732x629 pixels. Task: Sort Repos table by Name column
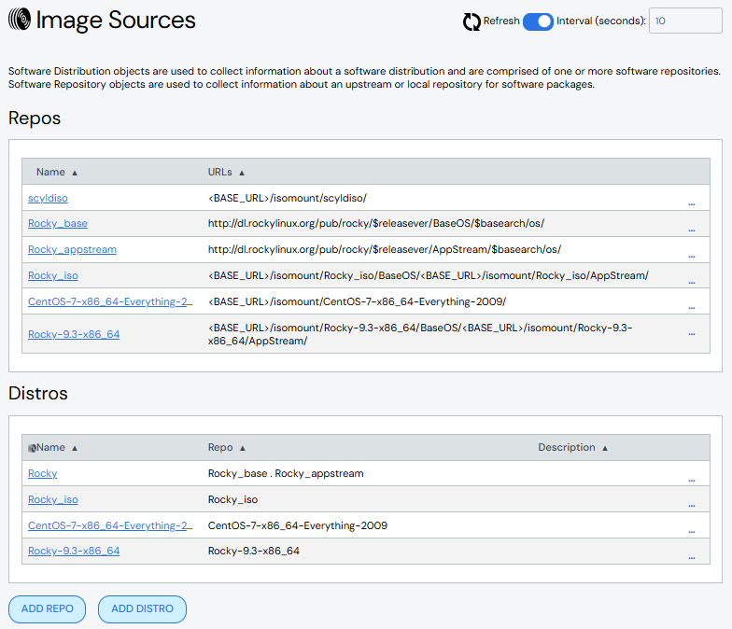(x=57, y=172)
